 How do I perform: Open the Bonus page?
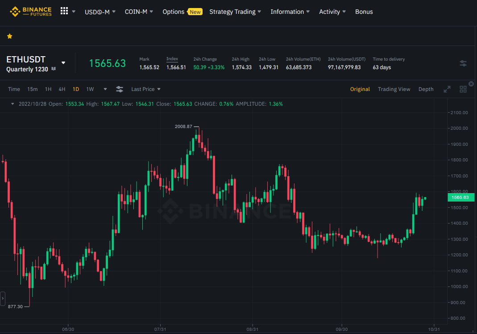point(364,12)
